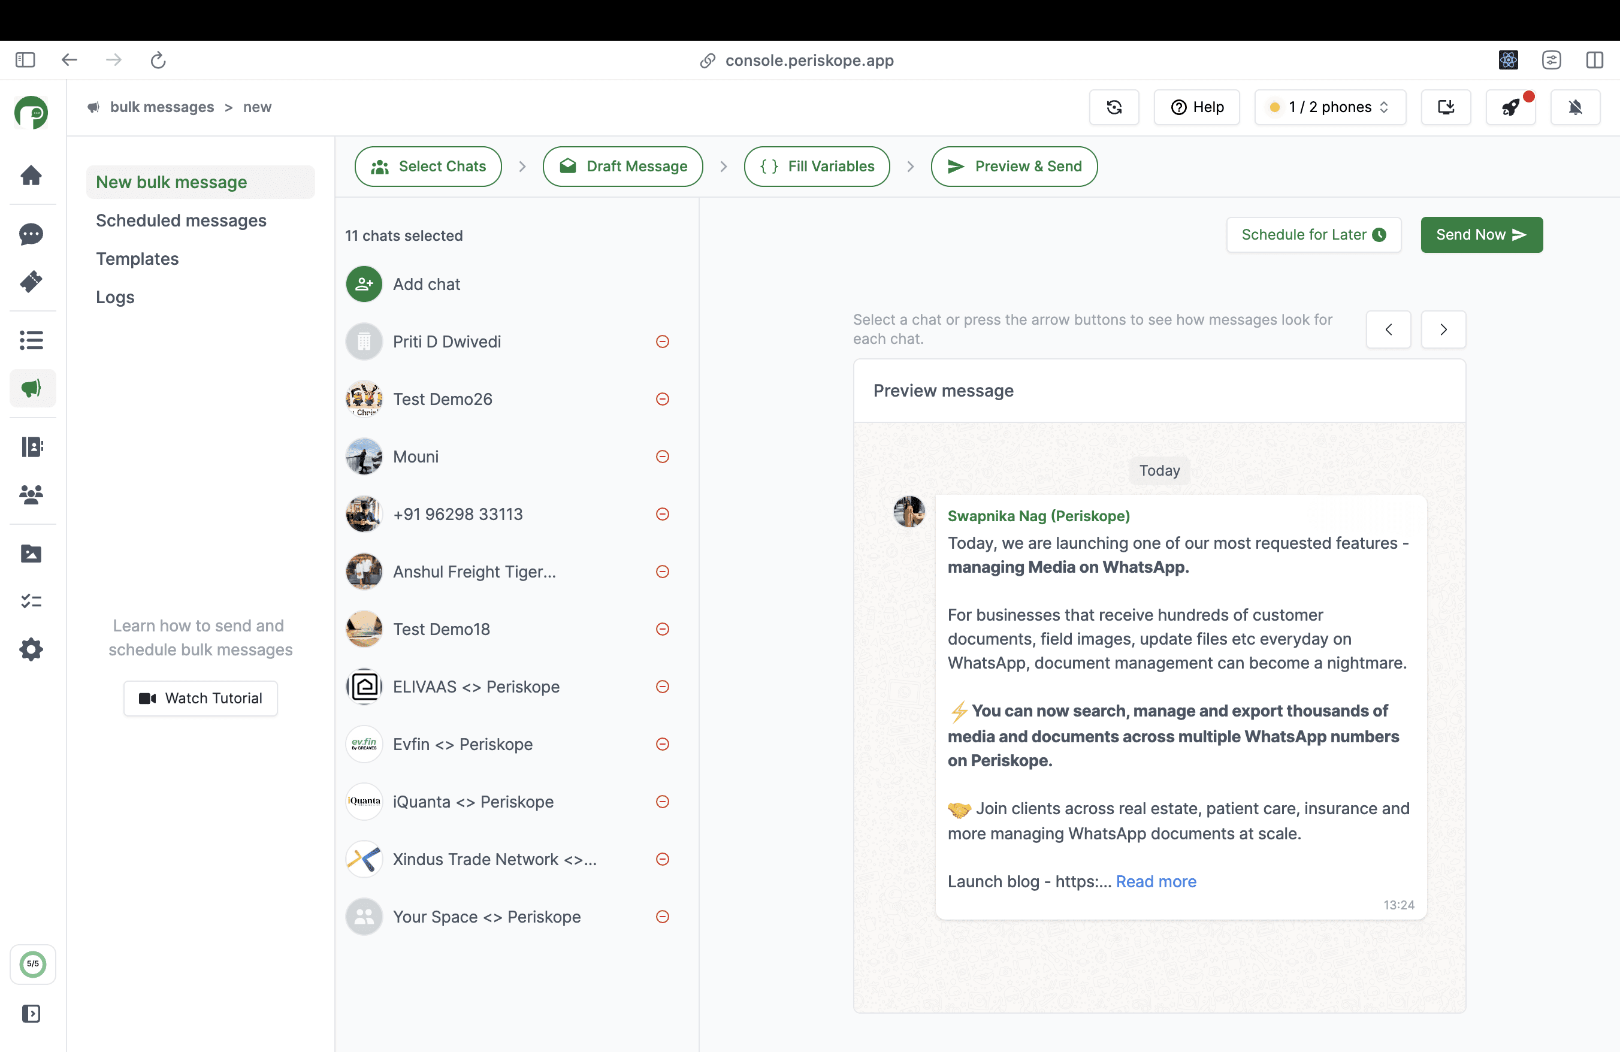Open the 1 / 2 phones dropdown
The height and width of the screenshot is (1052, 1620).
click(1329, 107)
